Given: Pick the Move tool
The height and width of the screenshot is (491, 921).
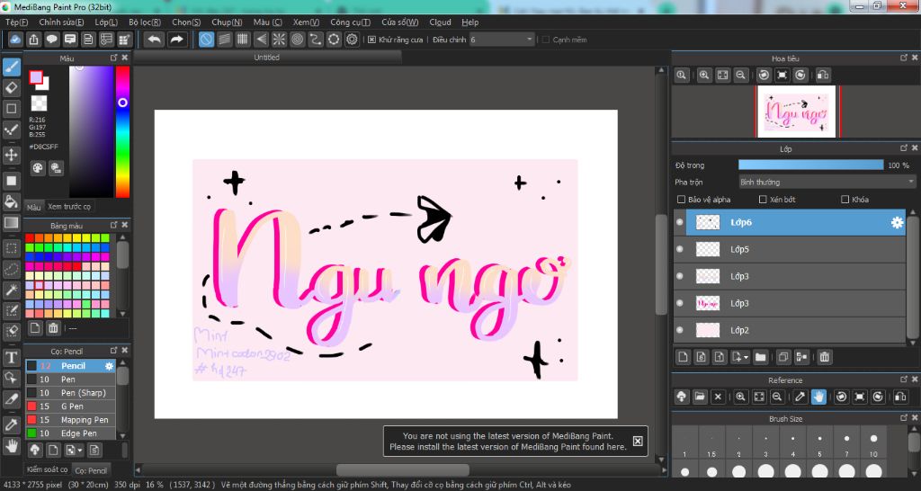Looking at the screenshot, I should (11, 155).
